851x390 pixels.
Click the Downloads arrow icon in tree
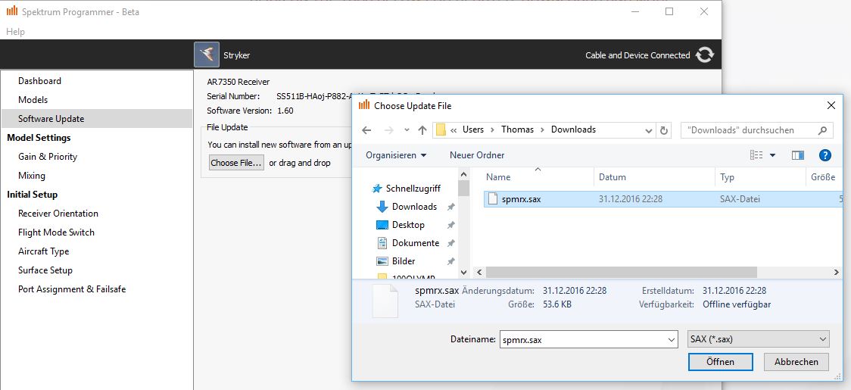coord(382,207)
